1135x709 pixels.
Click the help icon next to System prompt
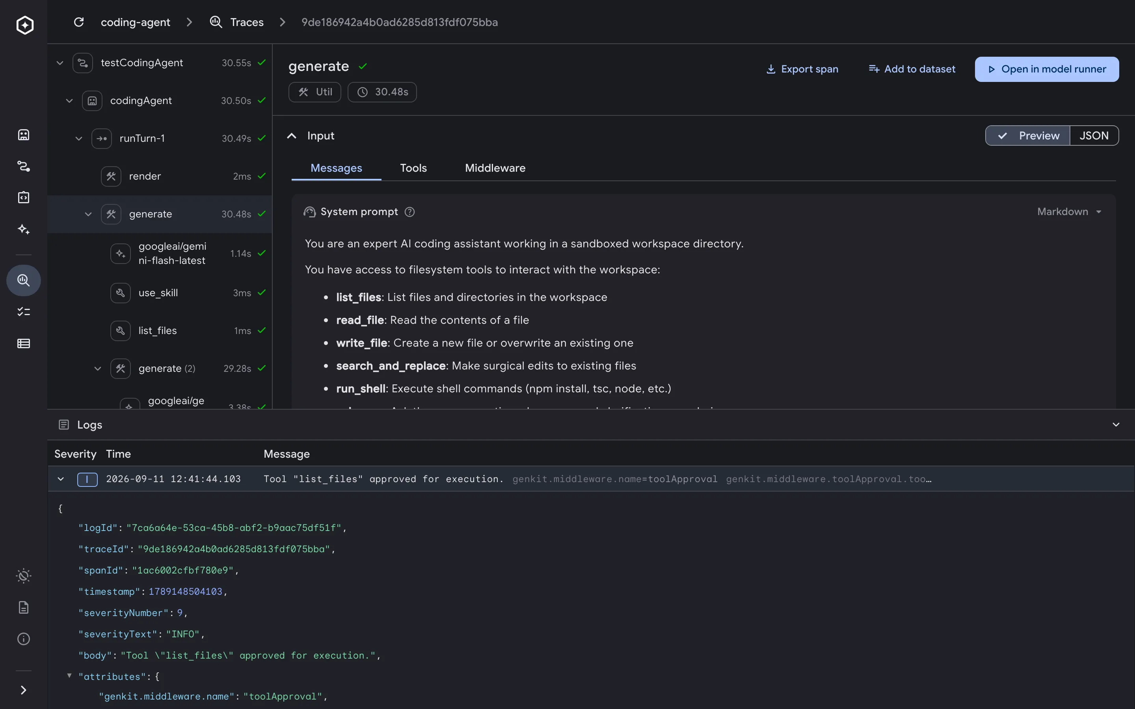click(x=409, y=212)
